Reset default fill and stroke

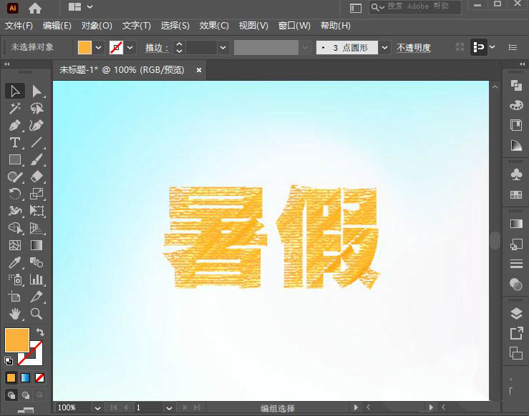point(9,361)
